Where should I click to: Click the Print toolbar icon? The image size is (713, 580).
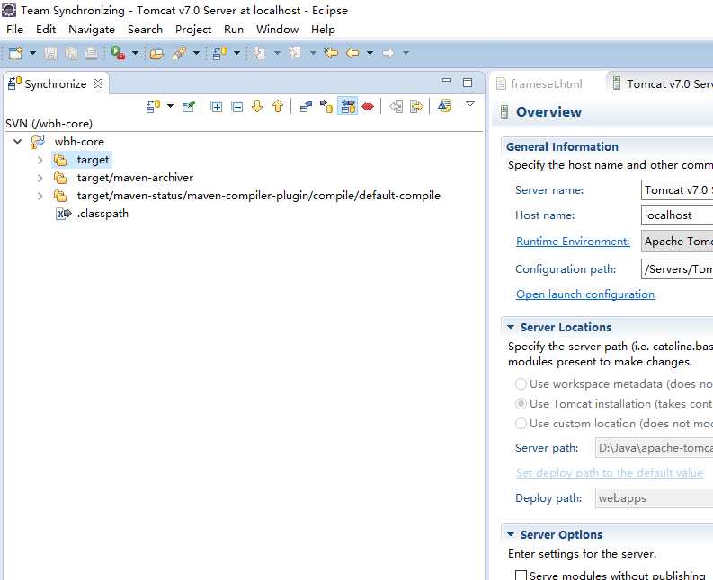point(91,53)
